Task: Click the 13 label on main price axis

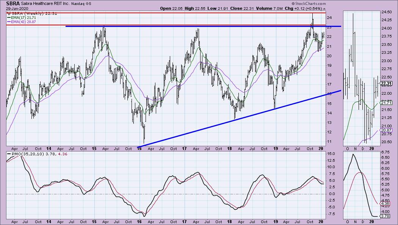Action: [329, 122]
